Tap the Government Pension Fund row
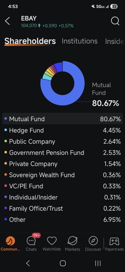 63,153
